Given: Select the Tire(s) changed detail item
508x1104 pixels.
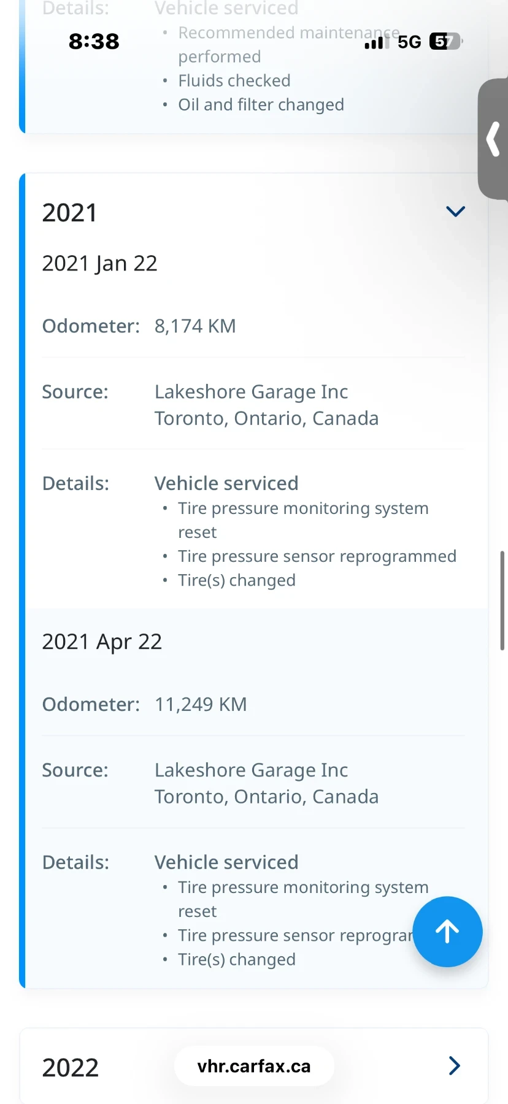Looking at the screenshot, I should click(237, 580).
